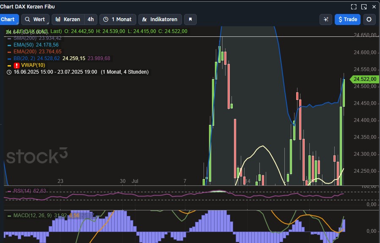Click the blue Trade button
Viewport: 380px width, 243px height.
[x=347, y=19]
